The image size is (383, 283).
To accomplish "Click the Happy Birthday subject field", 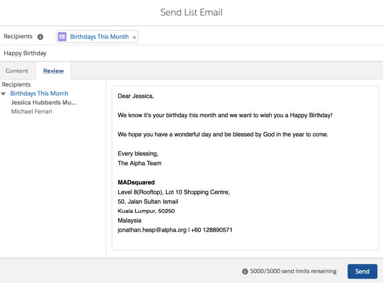I will (191, 53).
